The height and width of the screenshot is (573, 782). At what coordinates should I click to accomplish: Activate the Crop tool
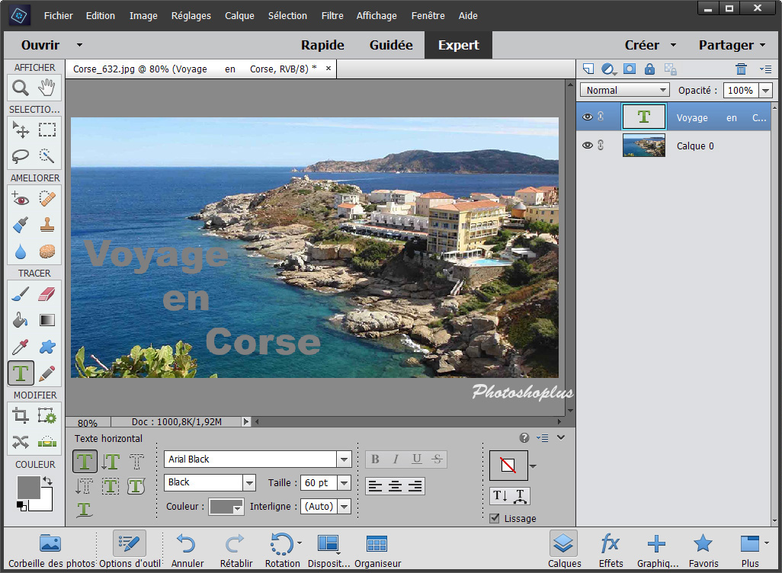click(x=21, y=416)
